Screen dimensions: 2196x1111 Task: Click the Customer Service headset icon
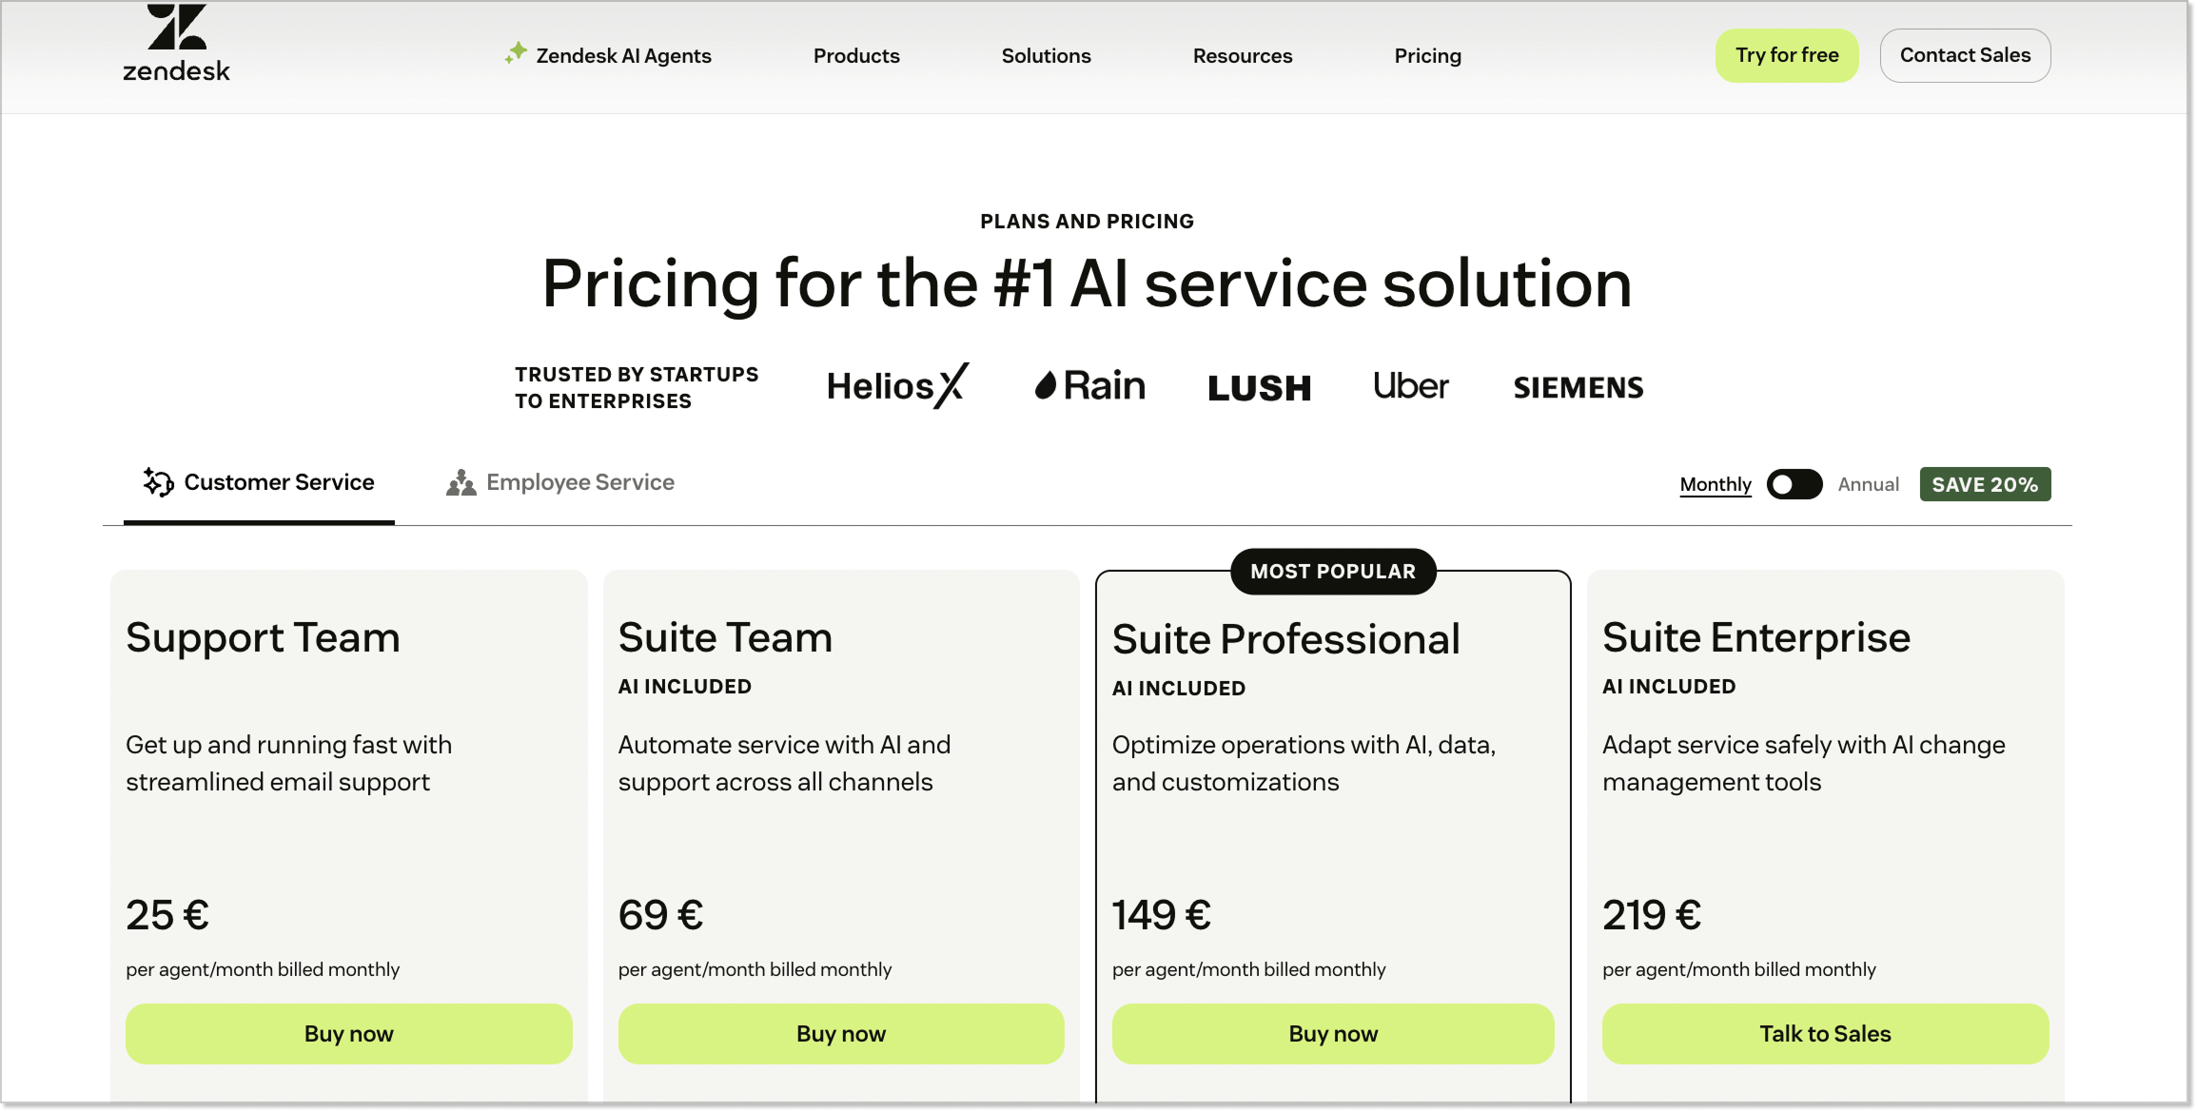(x=157, y=481)
